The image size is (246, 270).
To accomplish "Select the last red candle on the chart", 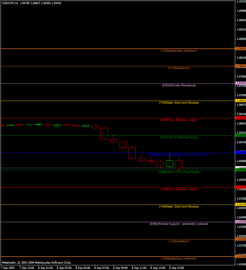I will tap(179, 164).
